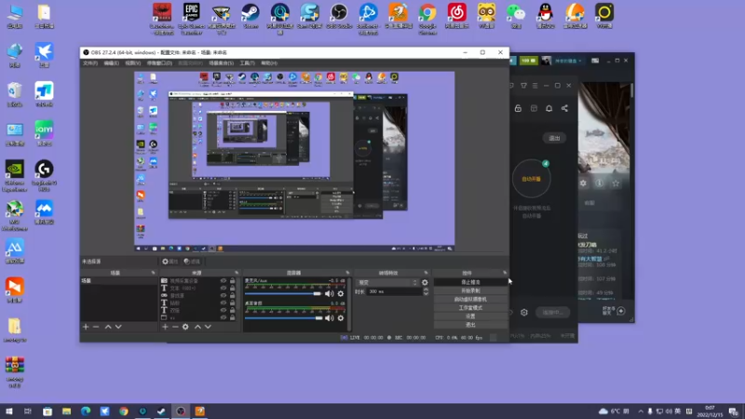Lock the third source row

tap(232, 295)
